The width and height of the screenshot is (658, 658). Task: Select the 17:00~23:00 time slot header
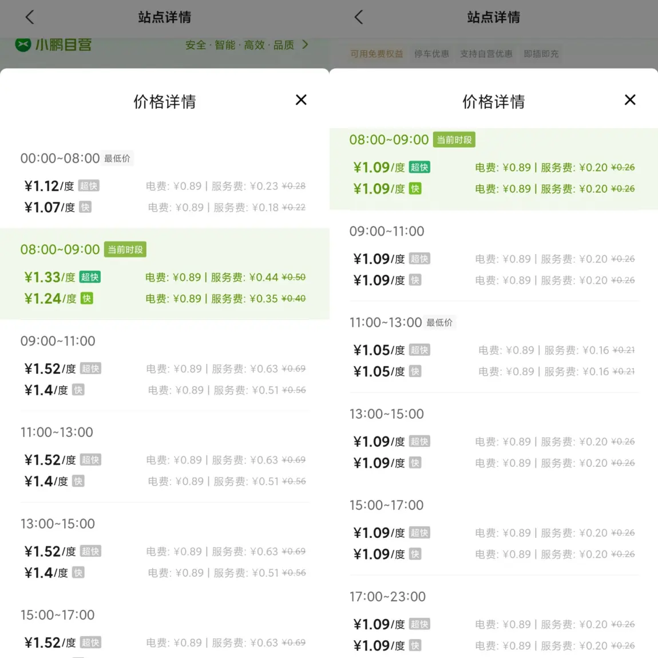[387, 597]
